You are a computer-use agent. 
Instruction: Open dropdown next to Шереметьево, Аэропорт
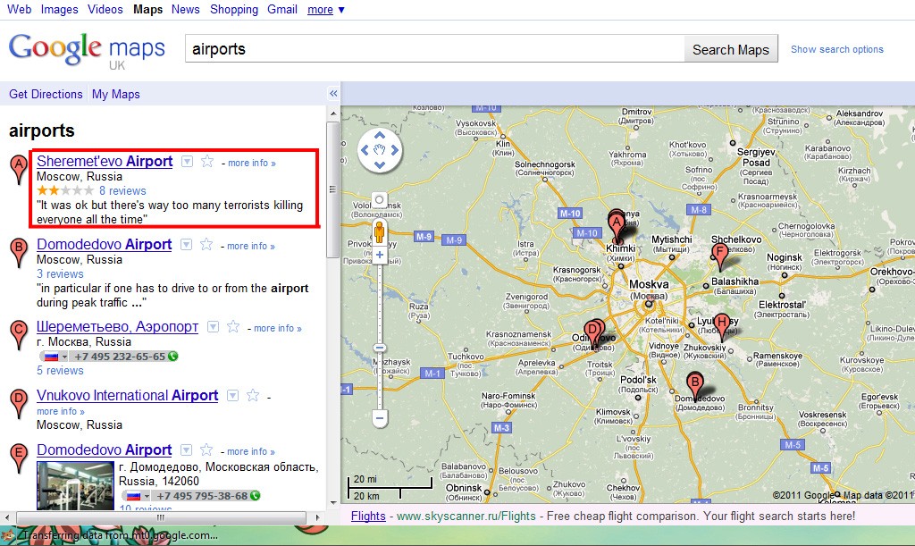(213, 327)
